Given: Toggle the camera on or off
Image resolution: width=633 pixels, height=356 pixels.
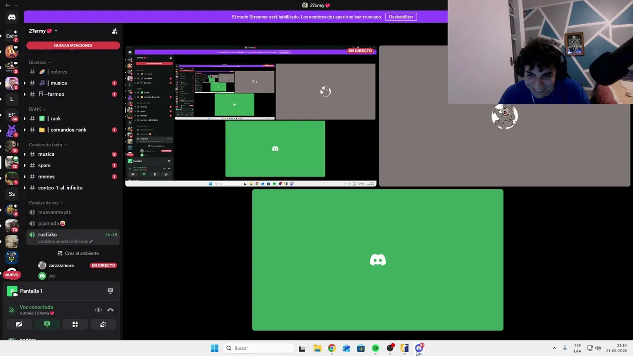Looking at the screenshot, I should point(19,324).
